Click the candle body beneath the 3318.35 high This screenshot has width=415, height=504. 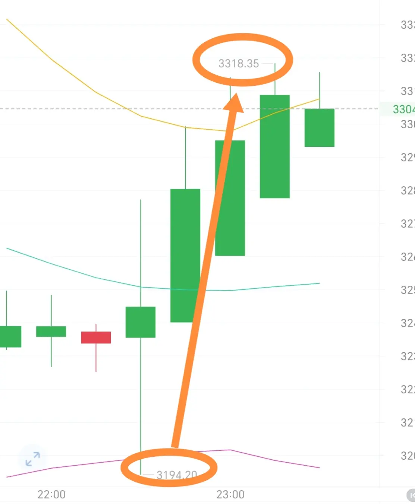(x=275, y=146)
